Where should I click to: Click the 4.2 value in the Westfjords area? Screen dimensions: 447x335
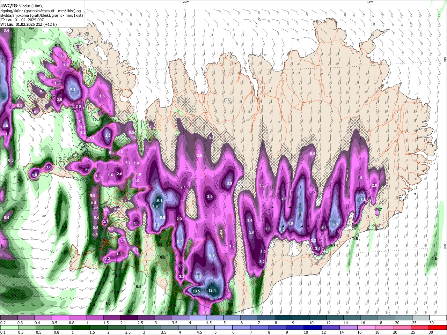[x=108, y=136]
